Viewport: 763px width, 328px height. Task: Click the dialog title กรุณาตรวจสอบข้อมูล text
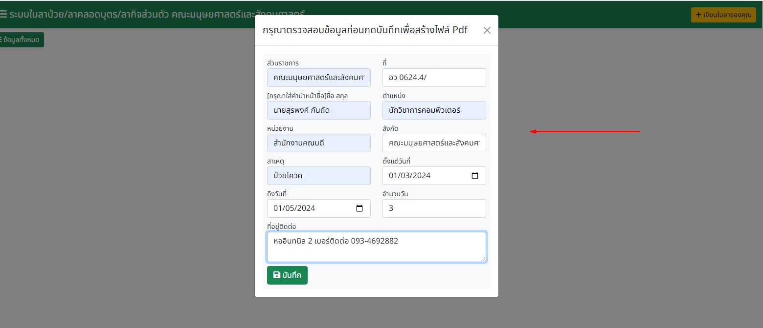(365, 30)
